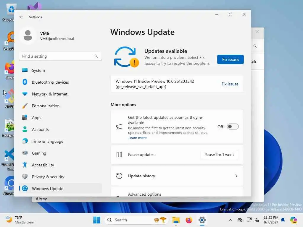Click the Apps icon in sidebar
The image size is (303, 227).
[x=25, y=117]
